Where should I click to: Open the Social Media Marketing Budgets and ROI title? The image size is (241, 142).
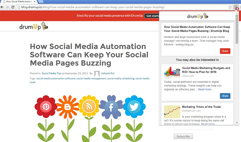[x=206, y=70]
